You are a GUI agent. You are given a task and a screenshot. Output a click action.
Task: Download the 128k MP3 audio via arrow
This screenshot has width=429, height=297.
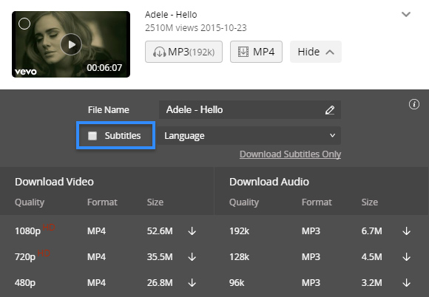click(x=407, y=257)
